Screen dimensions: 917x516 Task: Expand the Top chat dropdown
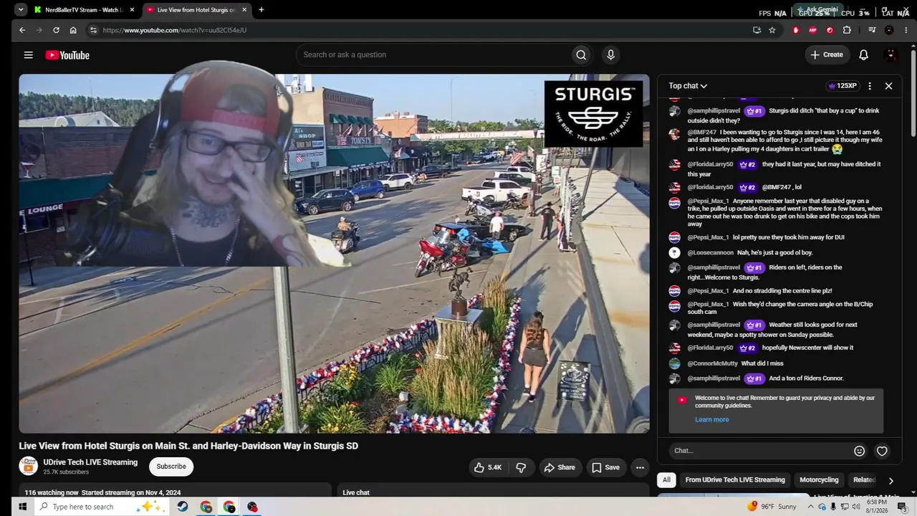(688, 86)
